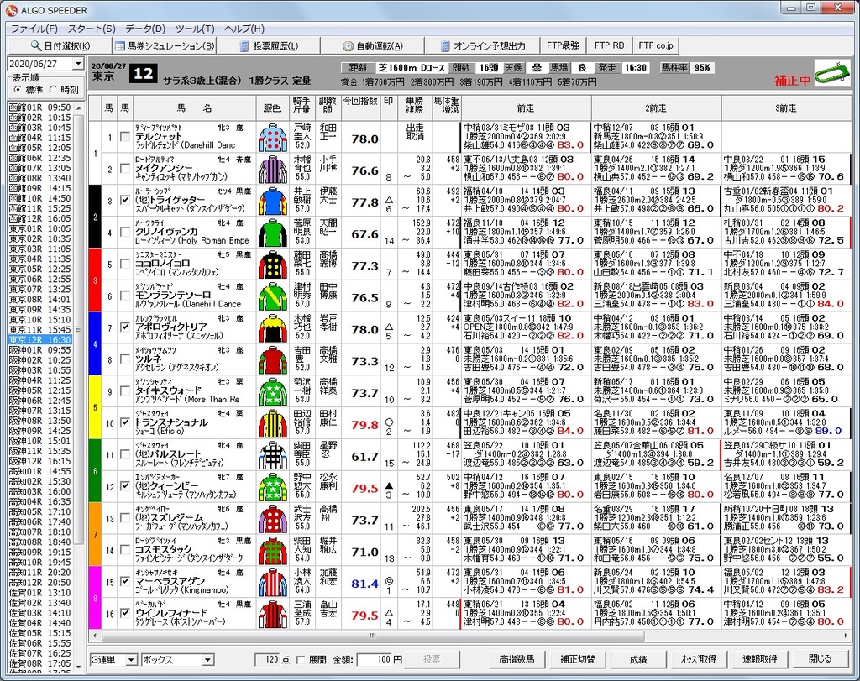
Task: Open the スタート(S) menu
Action: 91,29
